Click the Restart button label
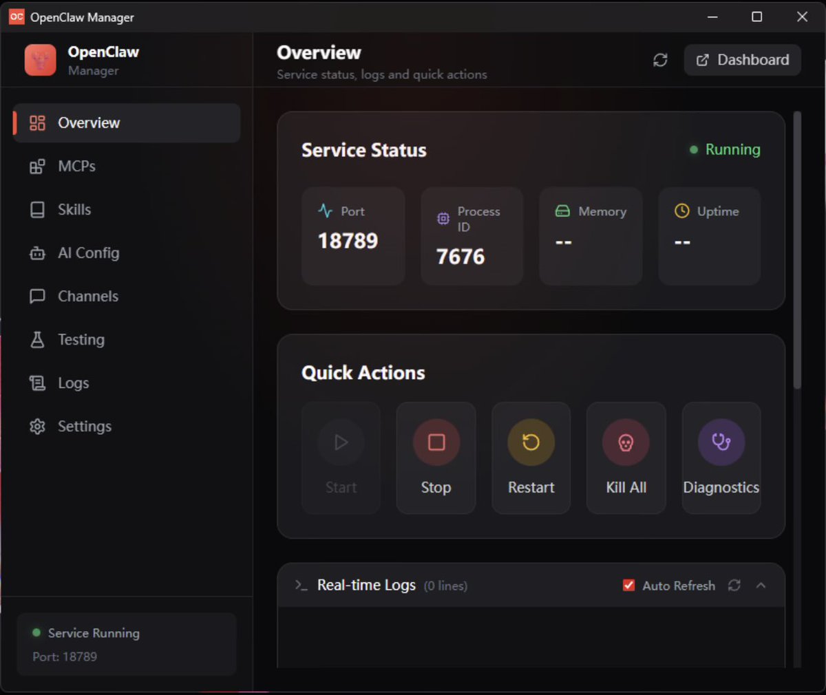826x695 pixels. [x=531, y=487]
